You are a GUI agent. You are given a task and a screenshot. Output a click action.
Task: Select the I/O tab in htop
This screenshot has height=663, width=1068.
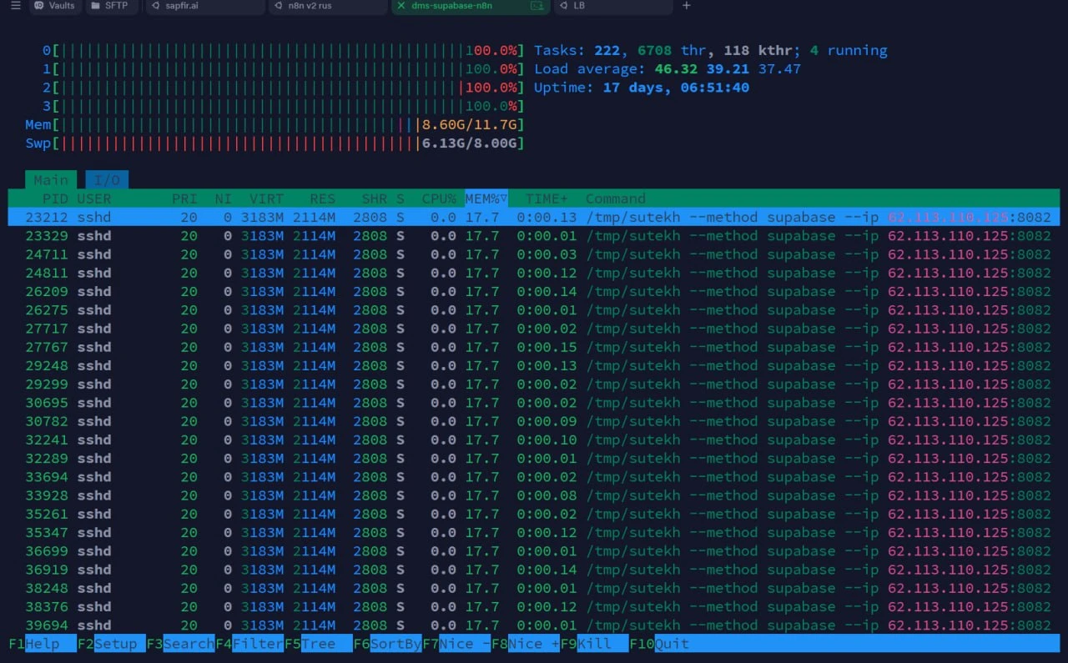[x=107, y=180]
